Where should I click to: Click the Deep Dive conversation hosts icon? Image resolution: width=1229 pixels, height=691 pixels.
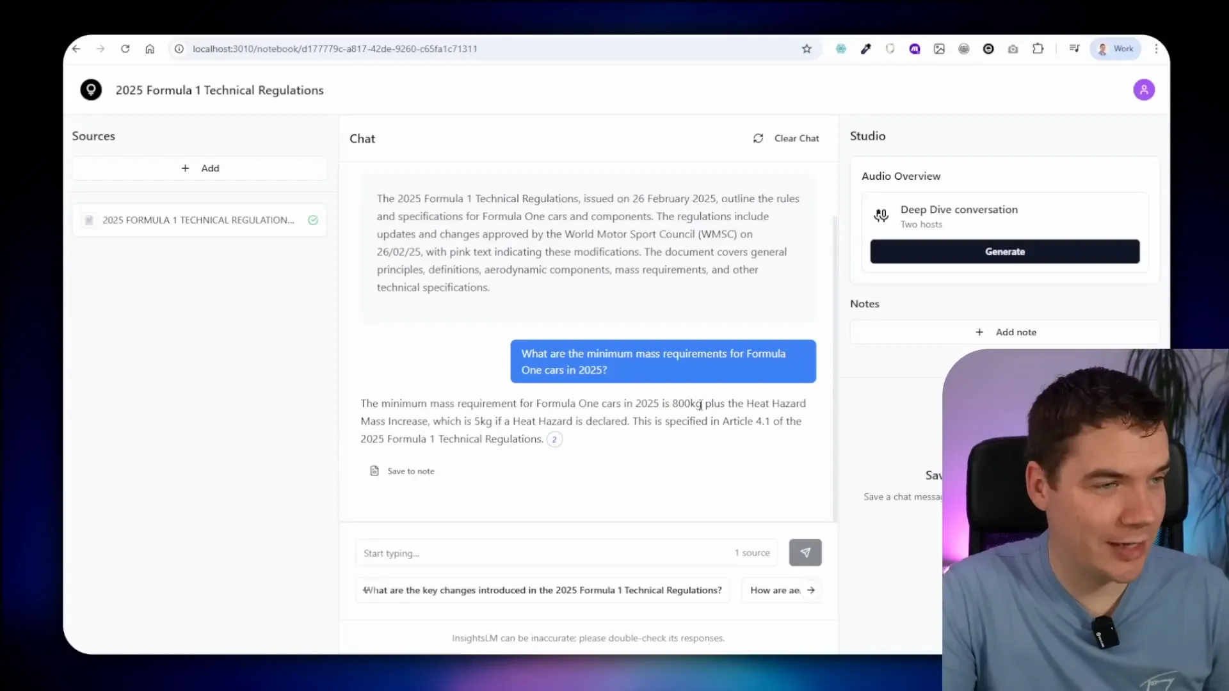pyautogui.click(x=881, y=216)
